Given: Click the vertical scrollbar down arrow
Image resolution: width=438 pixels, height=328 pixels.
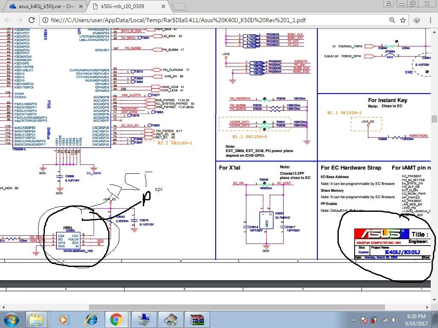Looking at the screenshot, I should [435, 300].
